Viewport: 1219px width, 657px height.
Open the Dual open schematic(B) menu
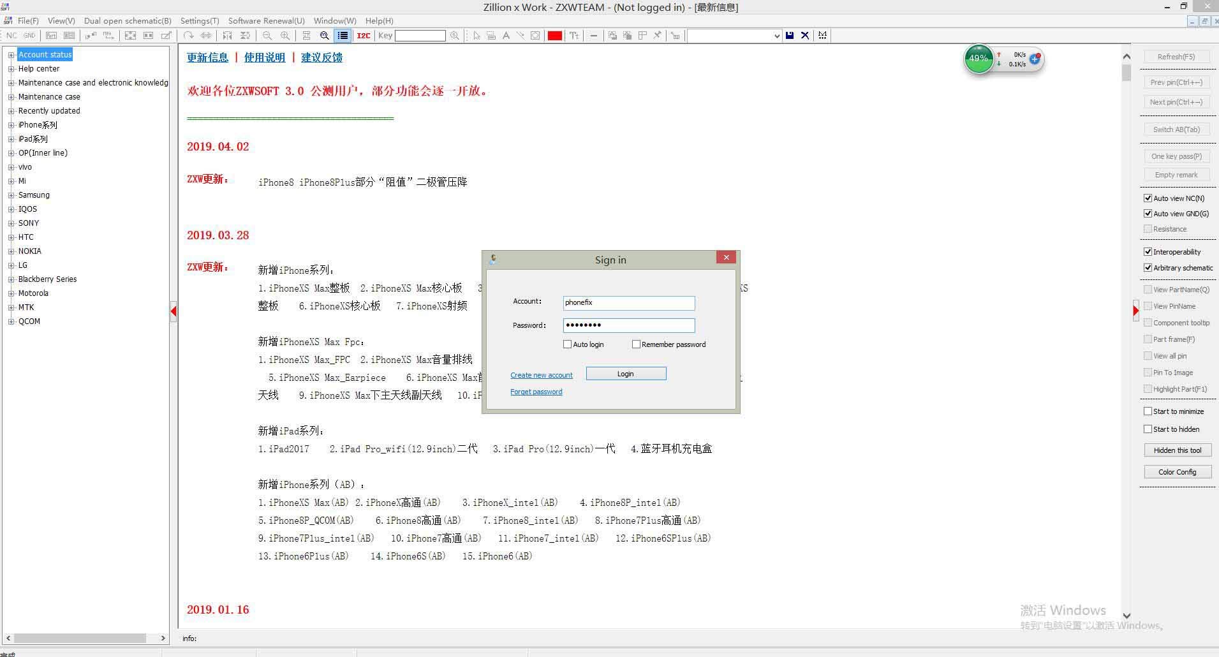(127, 20)
